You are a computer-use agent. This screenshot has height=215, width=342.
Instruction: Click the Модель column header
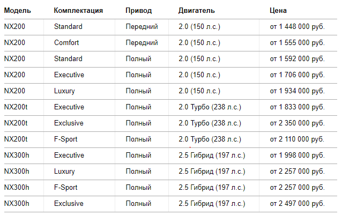[x=17, y=11]
